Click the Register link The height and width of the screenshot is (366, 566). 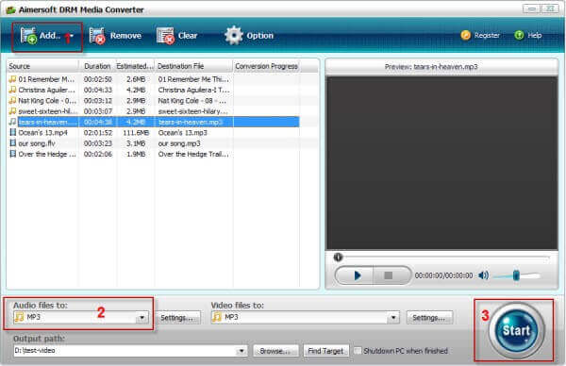[x=480, y=35]
